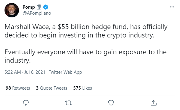Click the blue verified checkmark badge

45,7
